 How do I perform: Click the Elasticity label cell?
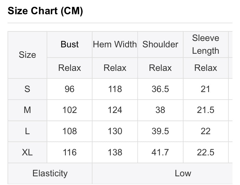[50, 173]
